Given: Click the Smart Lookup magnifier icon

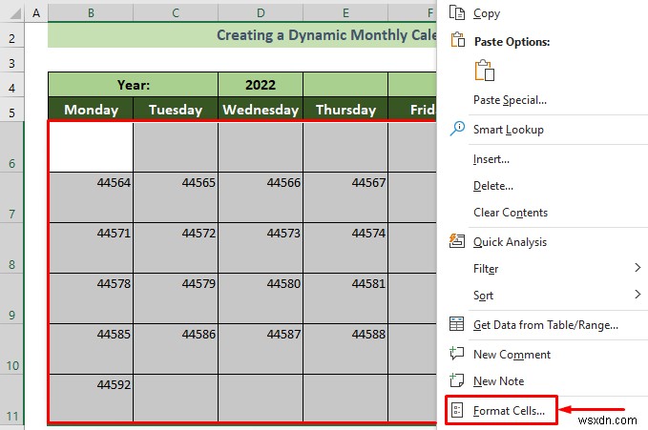Looking at the screenshot, I should pyautogui.click(x=457, y=129).
